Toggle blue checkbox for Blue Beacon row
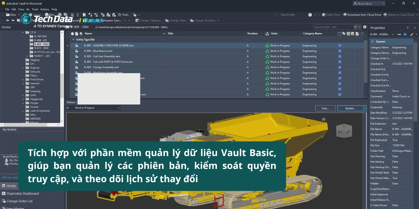The width and height of the screenshot is (419, 209). pos(340,51)
